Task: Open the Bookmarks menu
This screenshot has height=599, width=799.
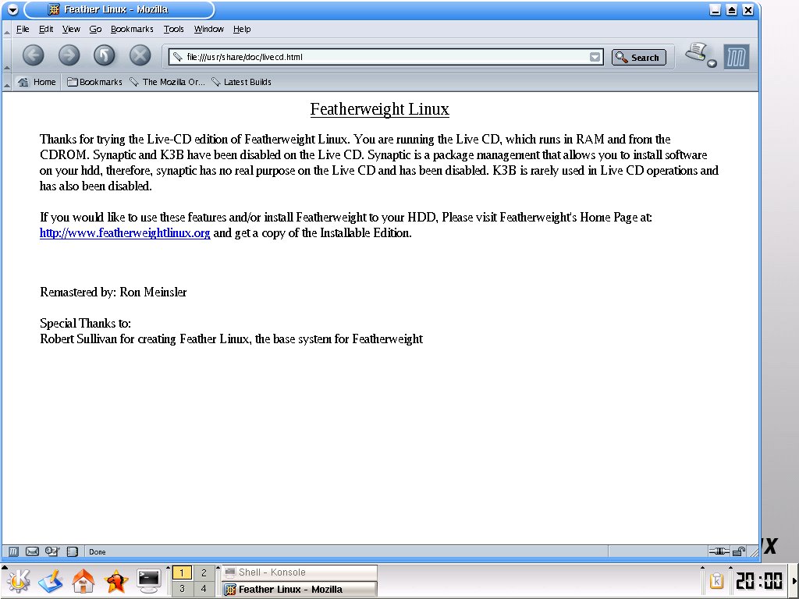Action: point(132,29)
